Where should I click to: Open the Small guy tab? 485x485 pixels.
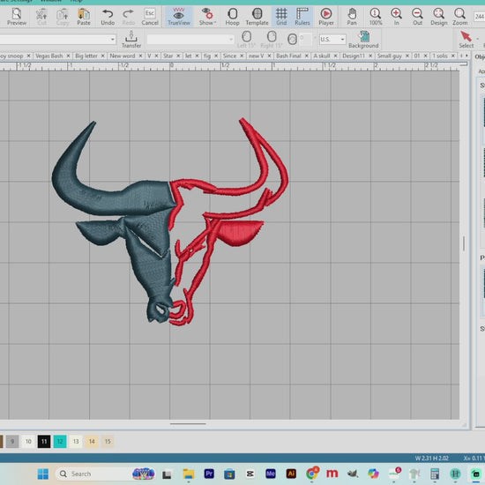(390, 56)
